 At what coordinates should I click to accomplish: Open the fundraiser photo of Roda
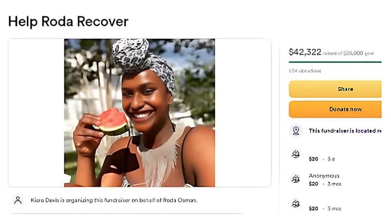click(139, 113)
